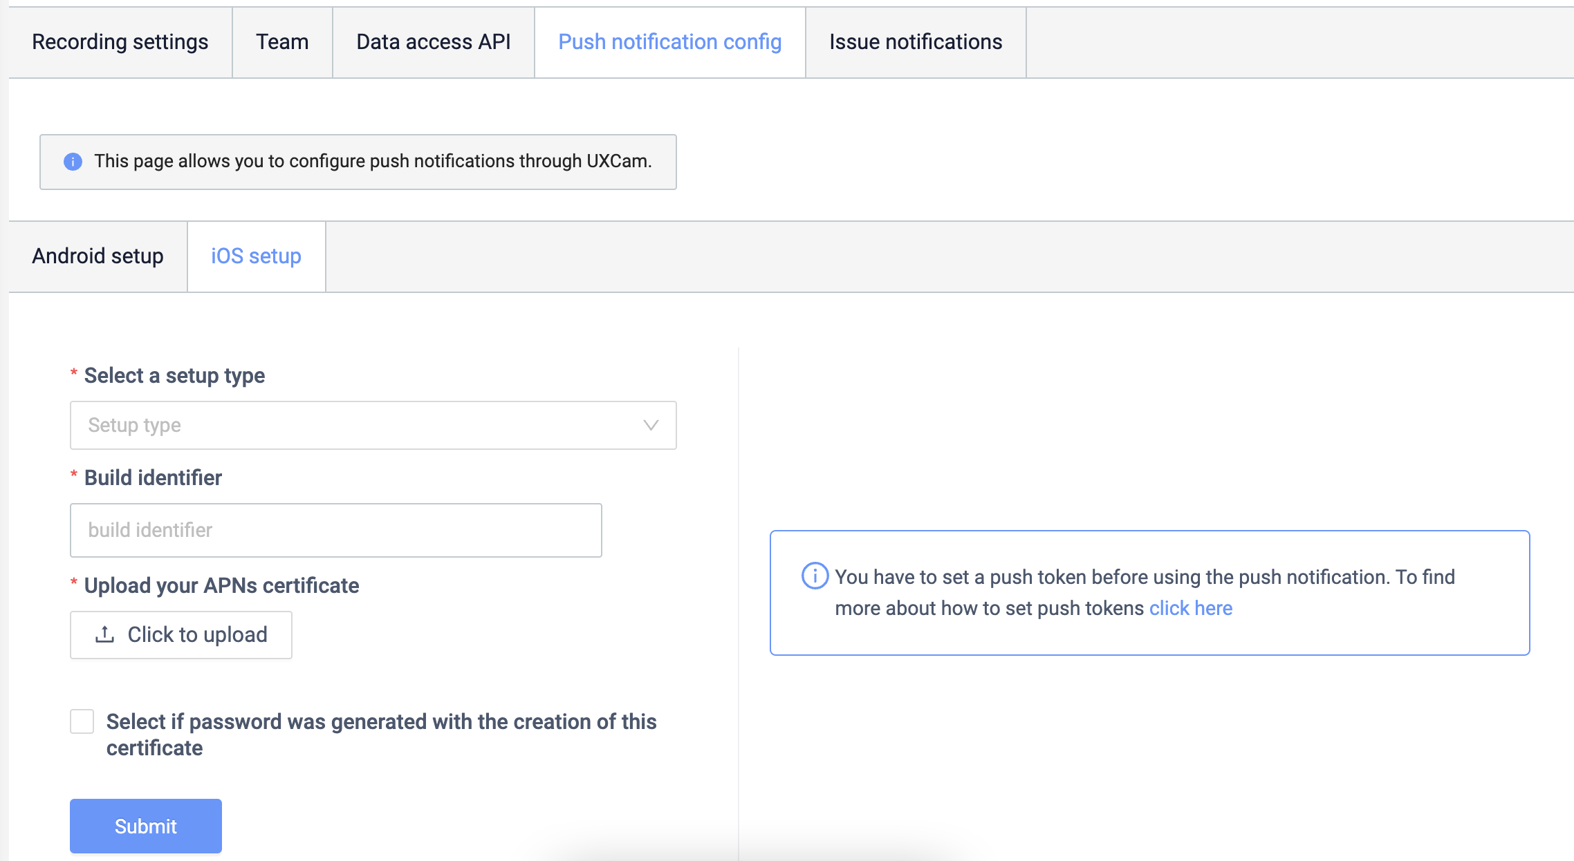This screenshot has height=861, width=1574.
Task: Click the upload arrow icon
Action: pos(104,634)
